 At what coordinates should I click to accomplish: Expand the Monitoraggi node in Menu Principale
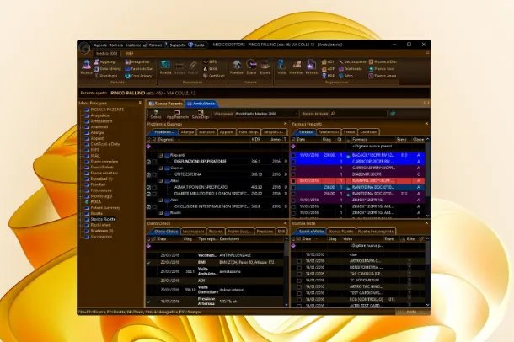[81, 196]
